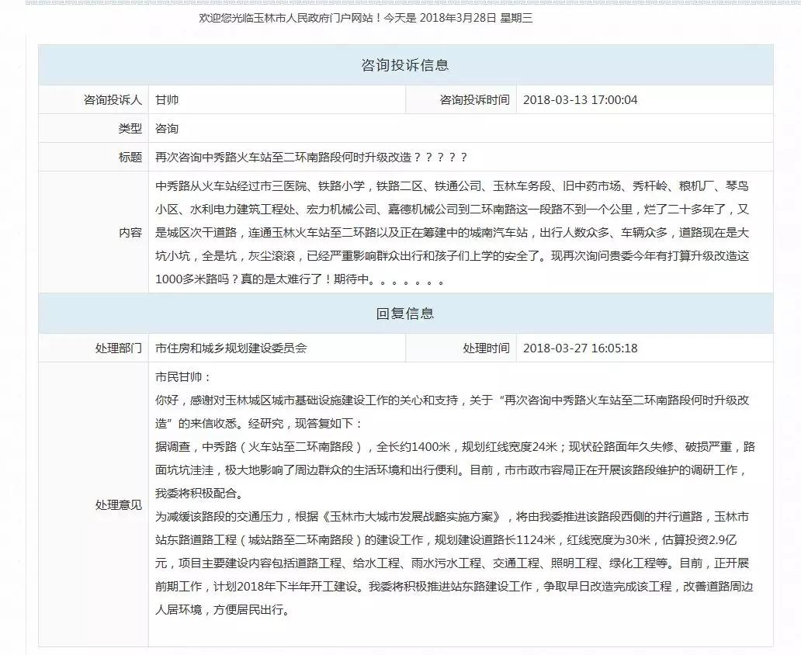Select the timestamp '2018-03-13 17:00:04'

pyautogui.click(x=581, y=99)
